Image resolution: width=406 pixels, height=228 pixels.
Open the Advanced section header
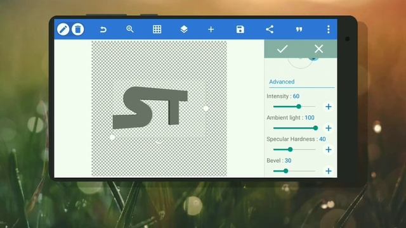[282, 82]
